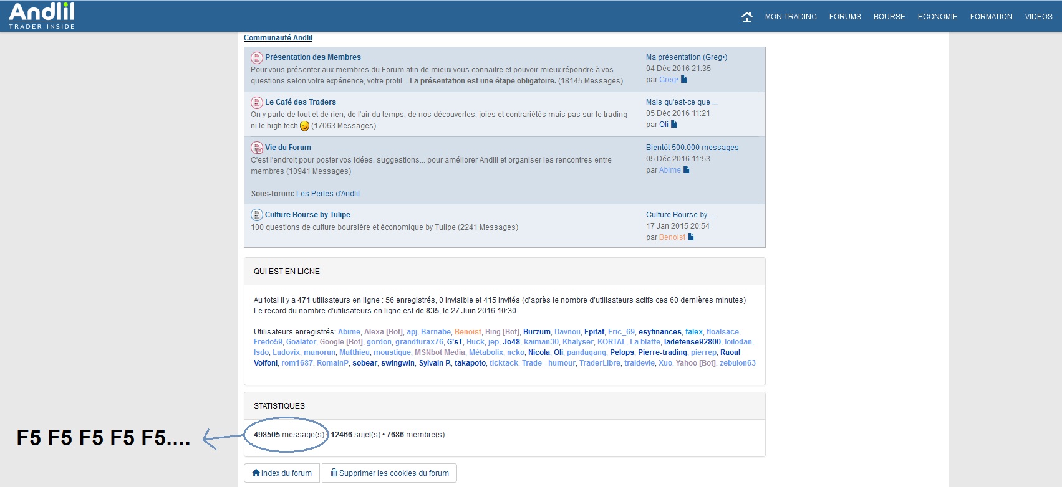Open the Présentation des Membres forum
Image resolution: width=1062 pixels, height=487 pixels.
313,57
